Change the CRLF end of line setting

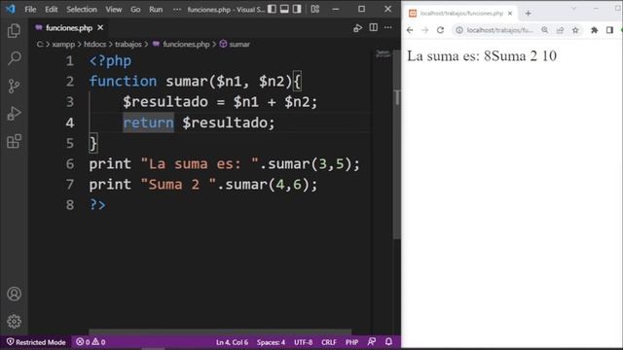[x=329, y=342]
